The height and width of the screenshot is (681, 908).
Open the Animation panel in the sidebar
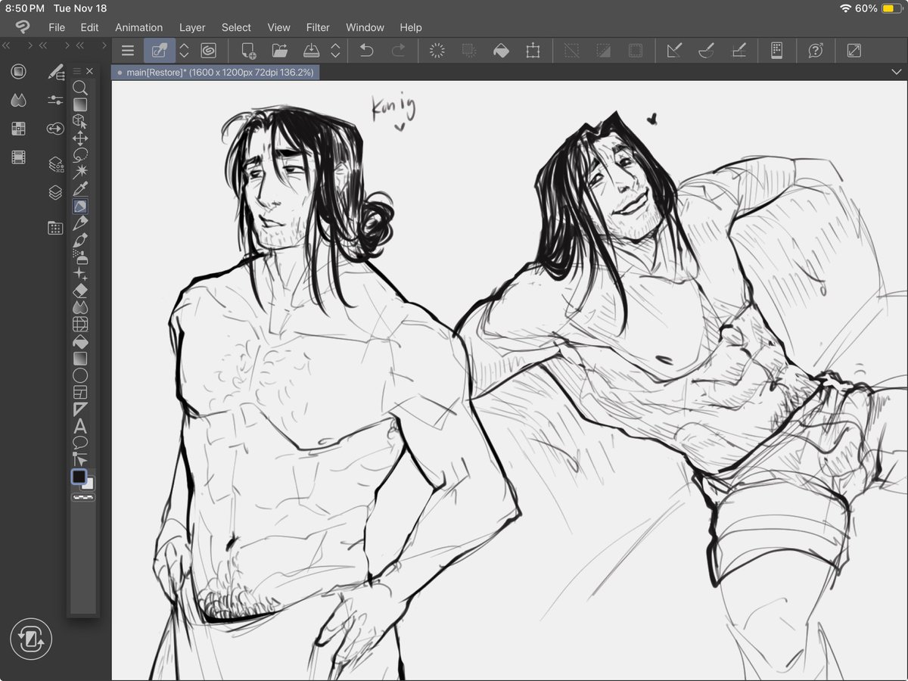[18, 157]
